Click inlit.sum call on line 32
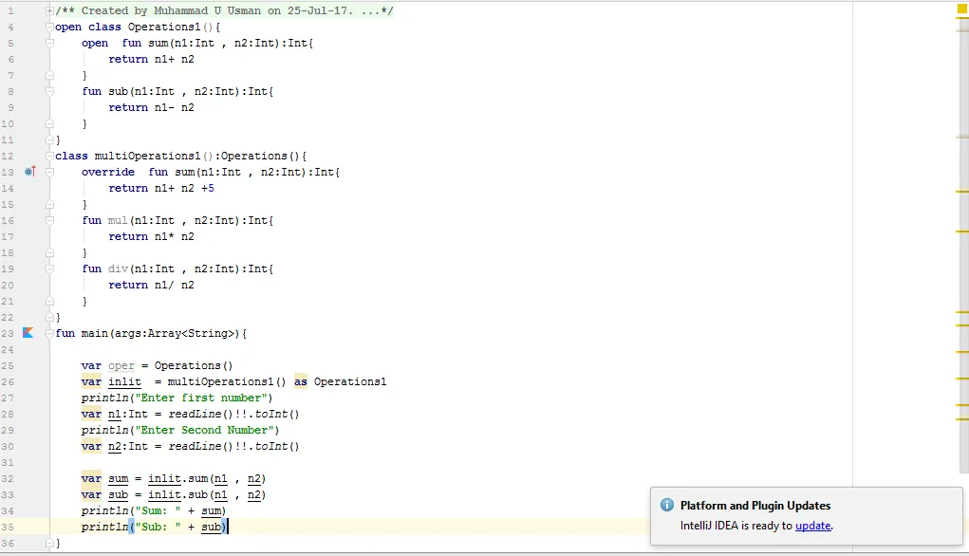This screenshot has width=969, height=556. point(207,478)
